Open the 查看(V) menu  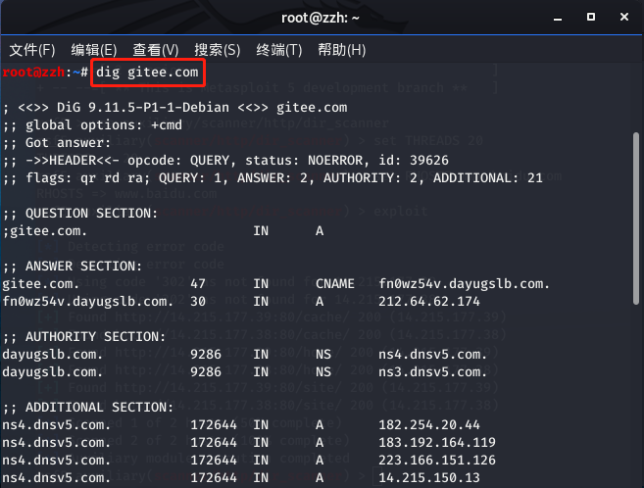[156, 50]
